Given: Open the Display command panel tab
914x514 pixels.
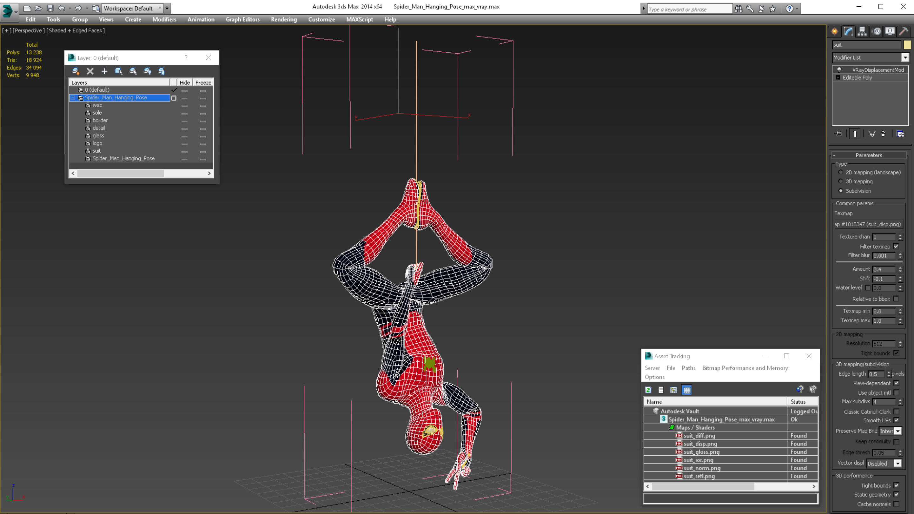Looking at the screenshot, I should (x=890, y=31).
